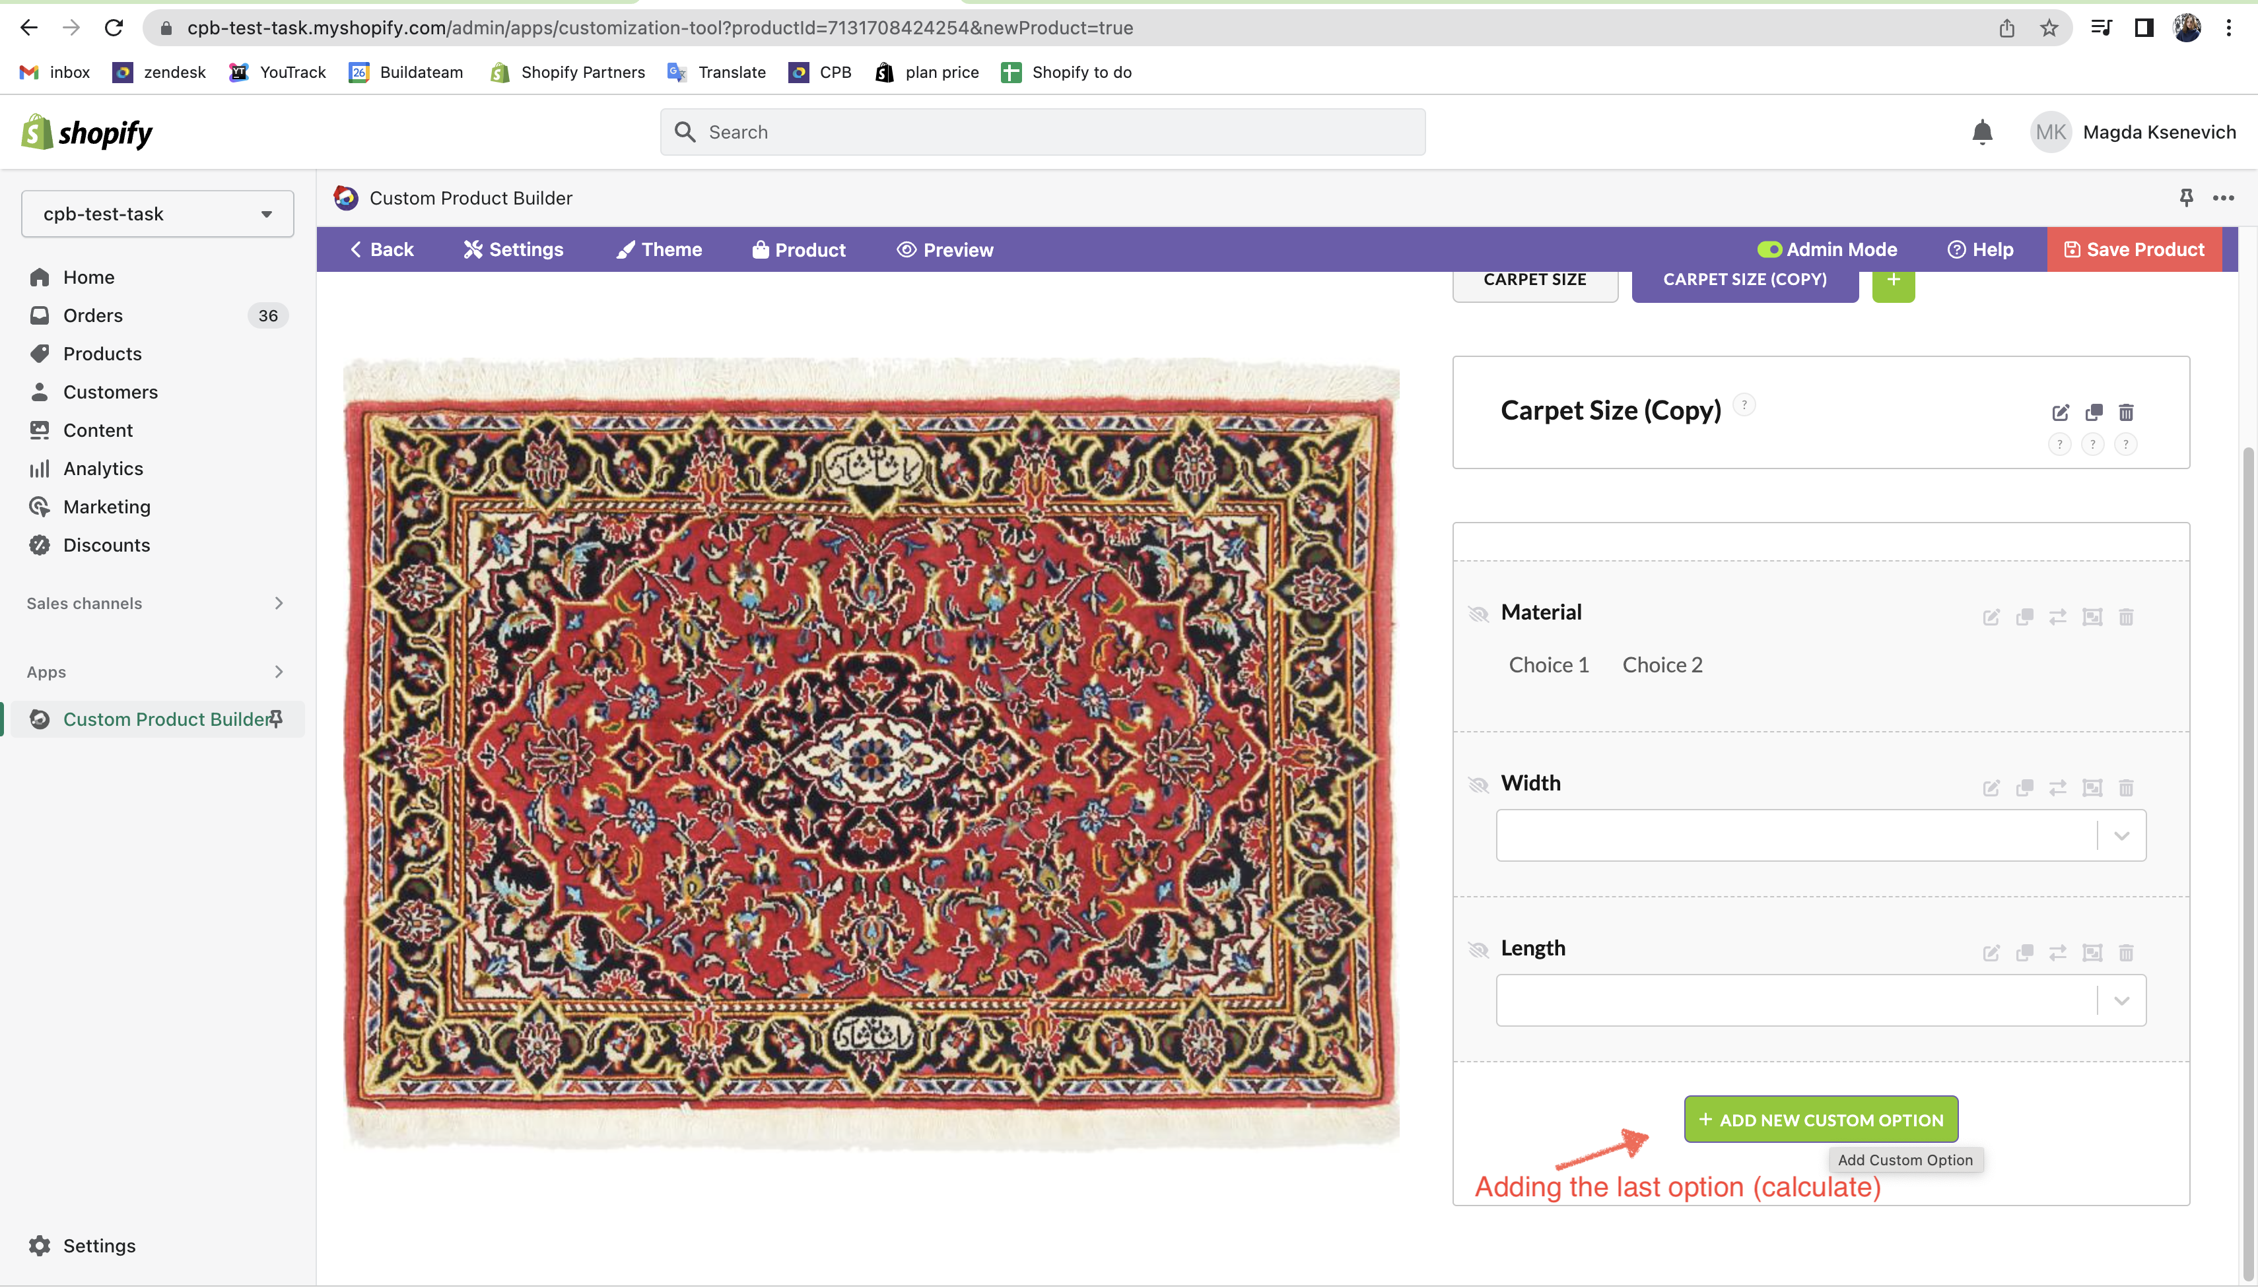Click the swap arrows icon for Material

coord(2058,616)
